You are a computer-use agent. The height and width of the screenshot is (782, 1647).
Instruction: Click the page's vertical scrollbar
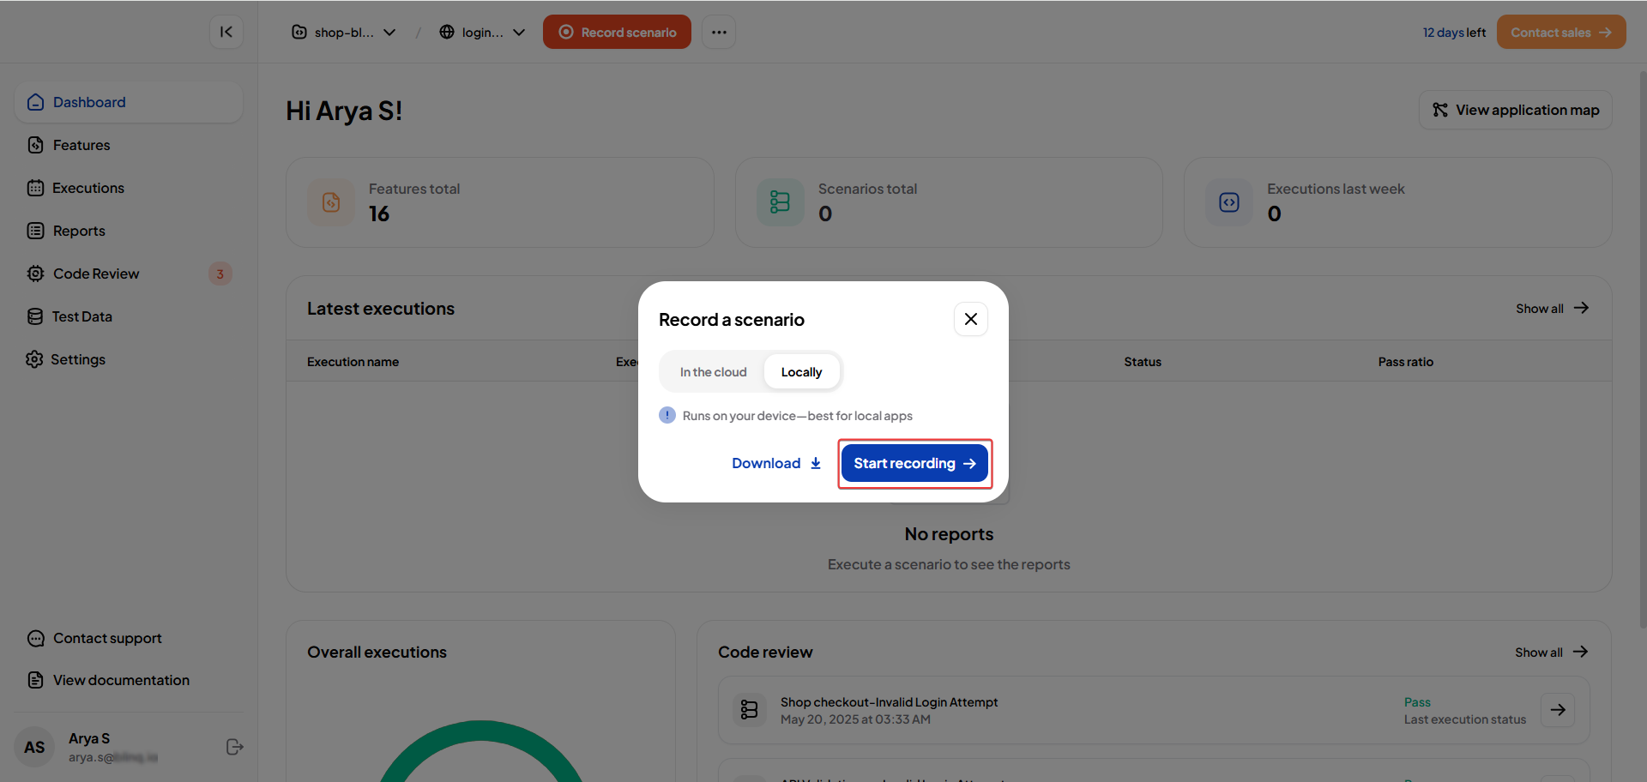pos(1642,343)
